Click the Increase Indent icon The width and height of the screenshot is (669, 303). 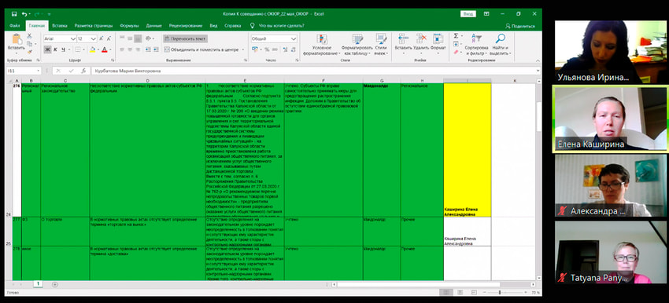tap(155, 49)
